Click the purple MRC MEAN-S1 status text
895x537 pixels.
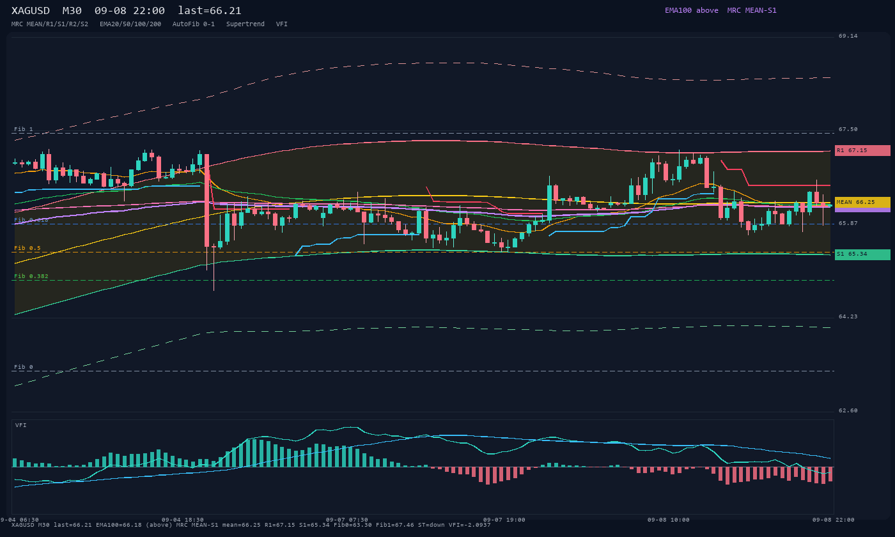pos(752,10)
